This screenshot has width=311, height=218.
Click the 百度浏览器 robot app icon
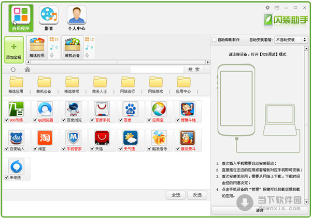(74, 109)
